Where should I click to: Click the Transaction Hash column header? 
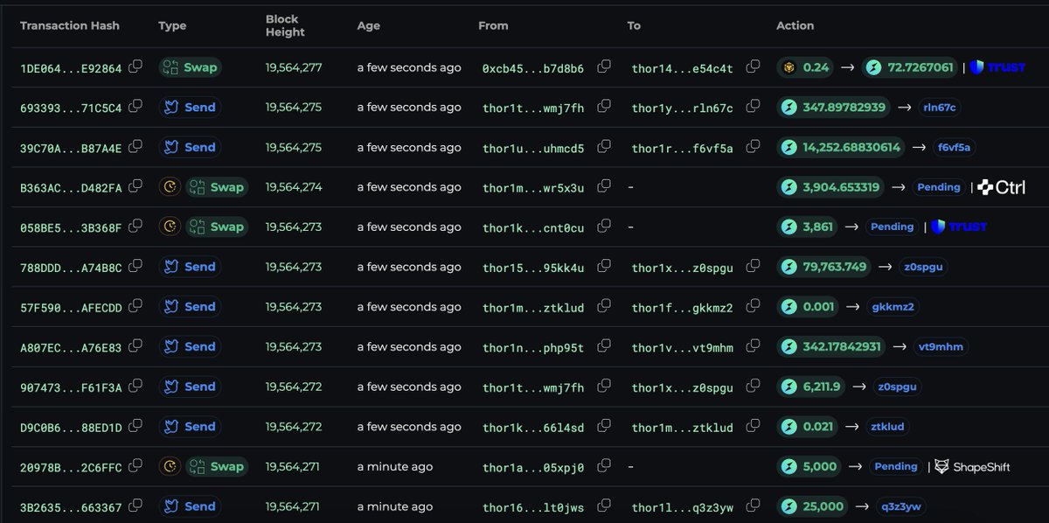click(70, 25)
